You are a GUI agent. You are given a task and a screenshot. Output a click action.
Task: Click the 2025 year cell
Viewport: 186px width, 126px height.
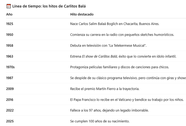[x=10, y=121]
